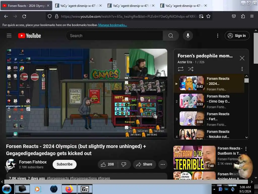Open playlist three-dot options menu
Image resolution: width=258 pixels, height=194 pixels.
click(x=242, y=69)
